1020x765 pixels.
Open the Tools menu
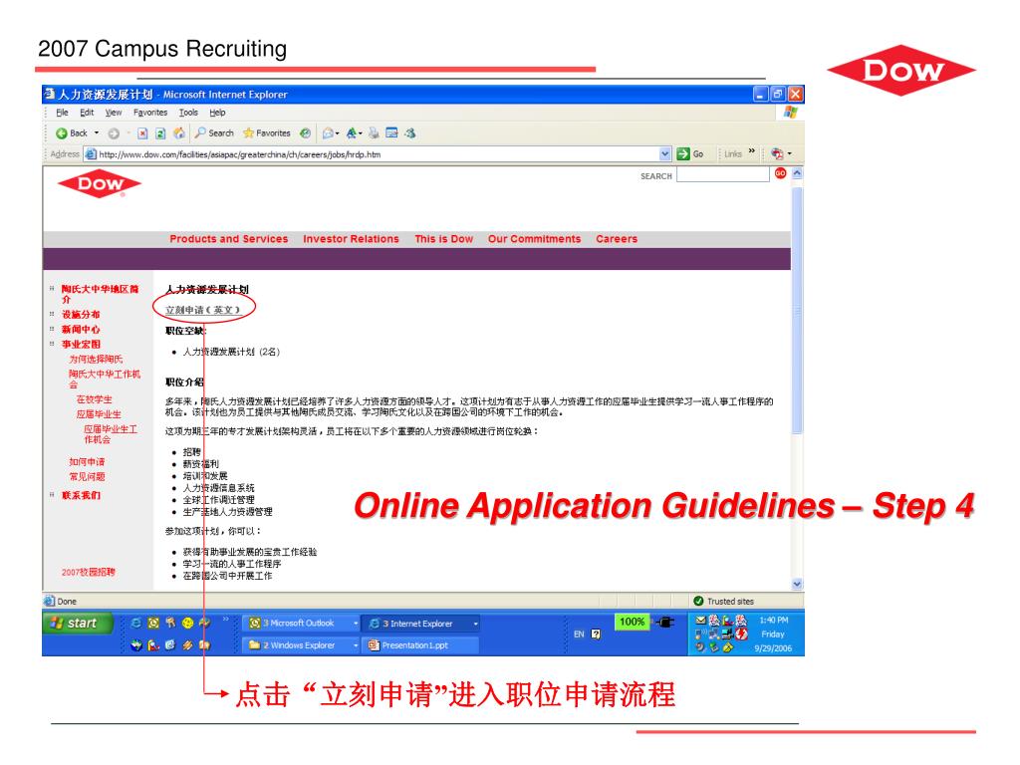188,113
